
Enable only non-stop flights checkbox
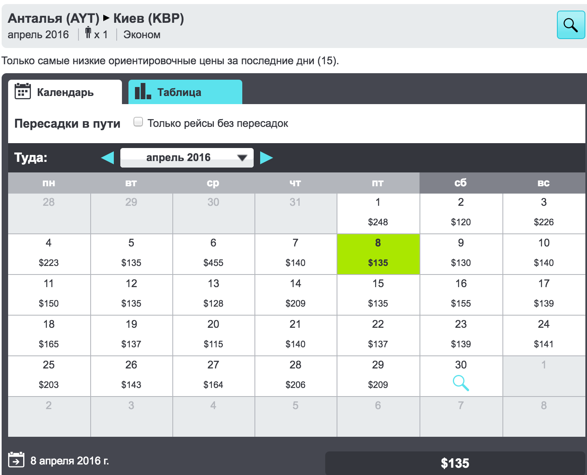click(x=139, y=122)
